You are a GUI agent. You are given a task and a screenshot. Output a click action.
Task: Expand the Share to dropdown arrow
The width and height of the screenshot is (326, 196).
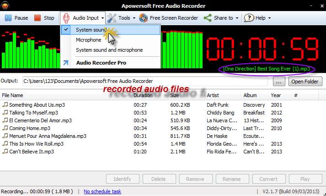click(237, 18)
